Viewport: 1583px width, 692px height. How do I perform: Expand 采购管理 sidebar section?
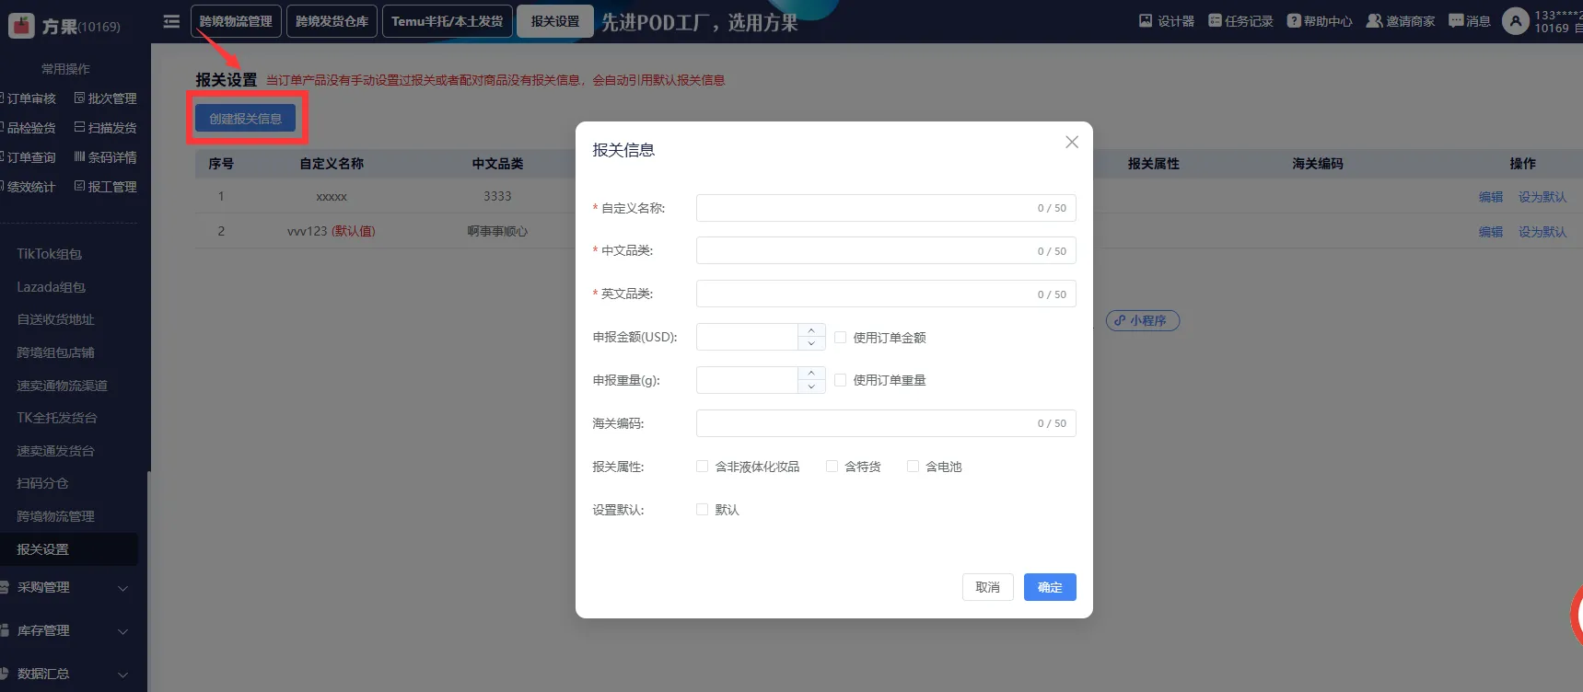click(69, 587)
